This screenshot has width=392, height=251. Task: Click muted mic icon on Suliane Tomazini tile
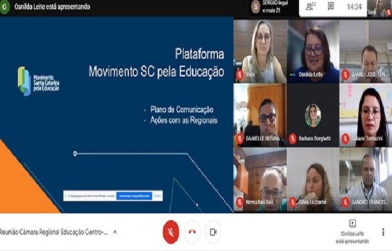[346, 138]
